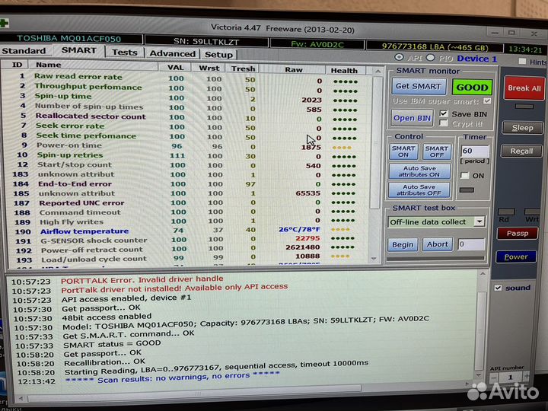Open BIN file in SMART monitor
Viewport: 548px width, 411px height.
pyautogui.click(x=413, y=118)
